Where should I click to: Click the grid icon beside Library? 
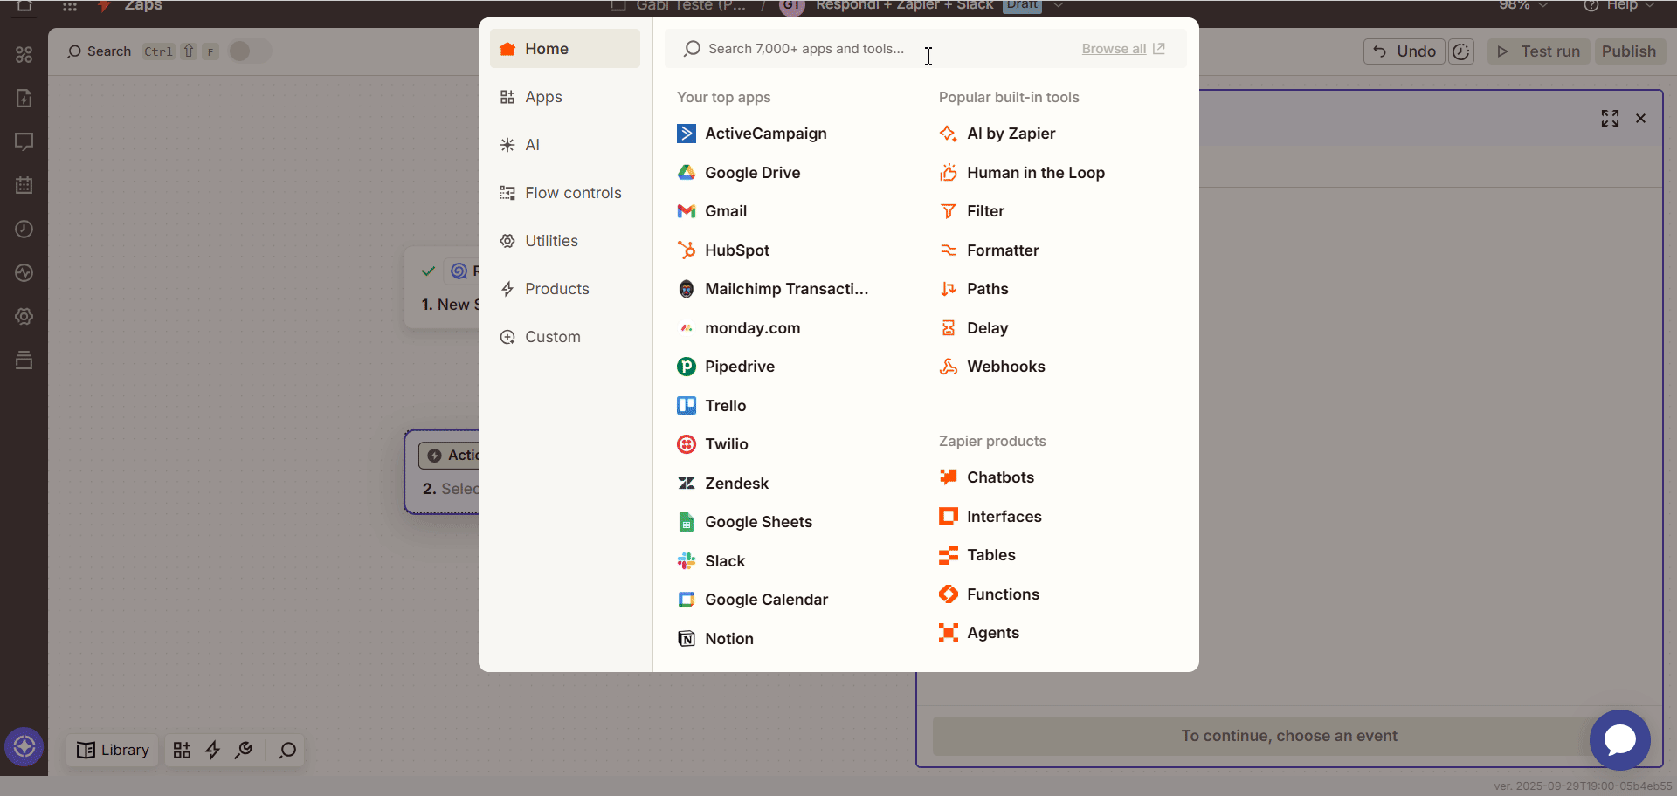pos(182,751)
